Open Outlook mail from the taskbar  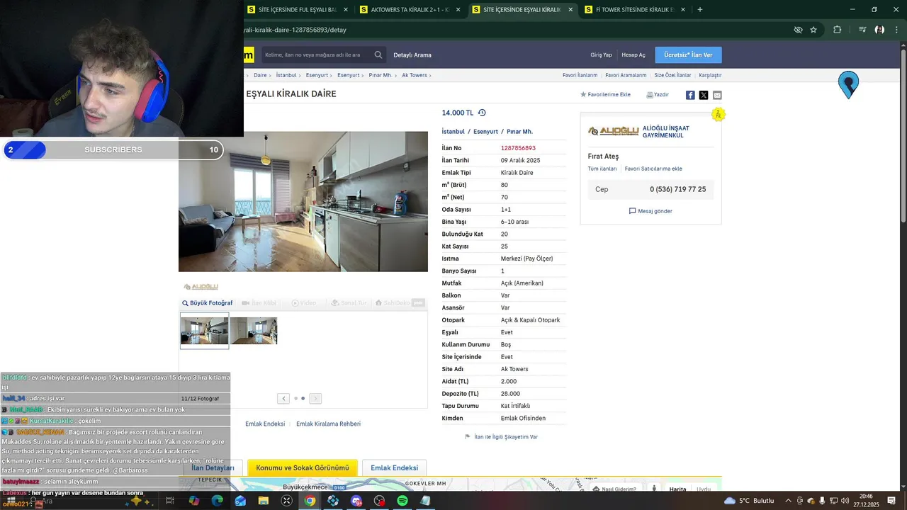coord(240,501)
